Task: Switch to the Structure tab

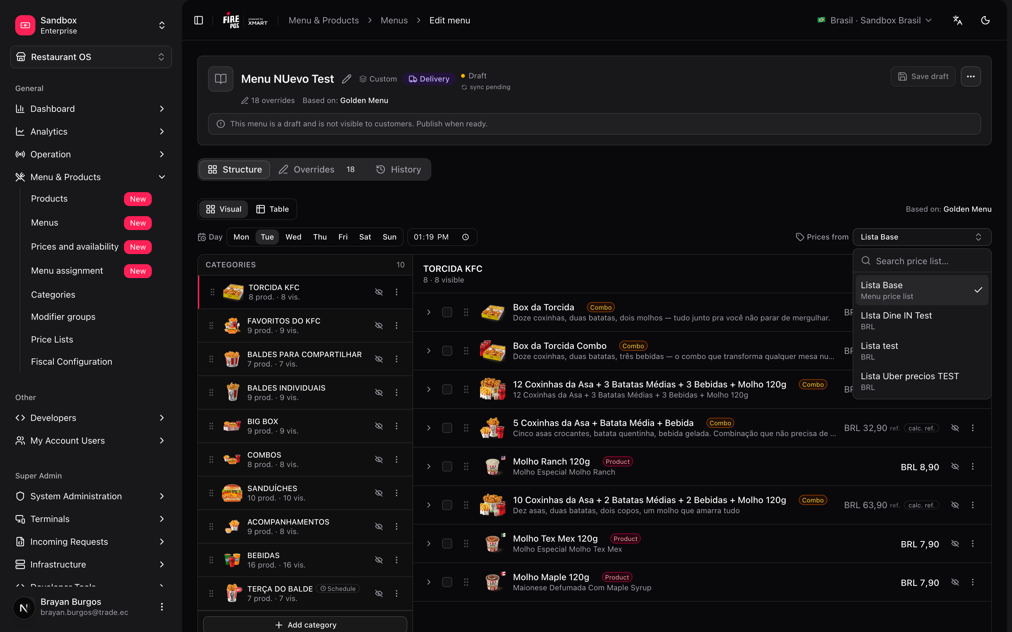Action: 235,169
